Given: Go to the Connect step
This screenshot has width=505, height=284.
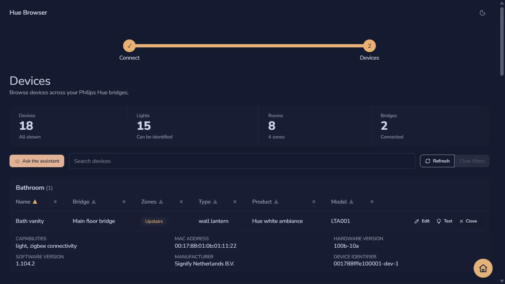Looking at the screenshot, I should coord(129,46).
